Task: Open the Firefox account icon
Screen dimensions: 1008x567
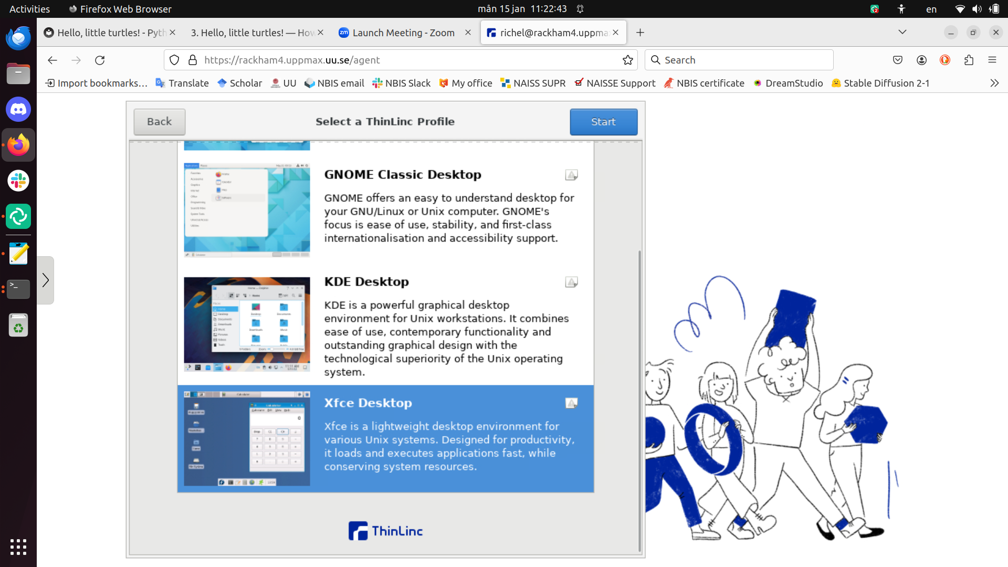Action: 922,60
